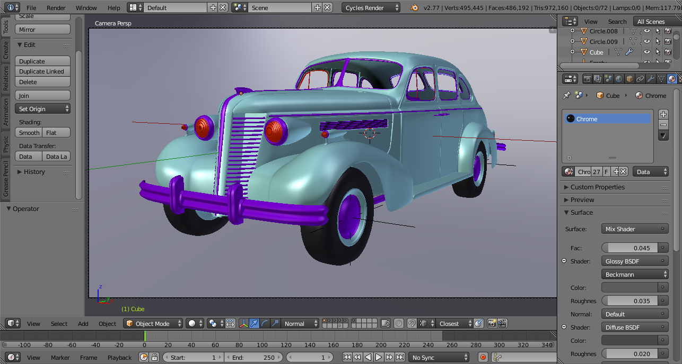
Task: Select the Material properties tab
Action: [671, 79]
